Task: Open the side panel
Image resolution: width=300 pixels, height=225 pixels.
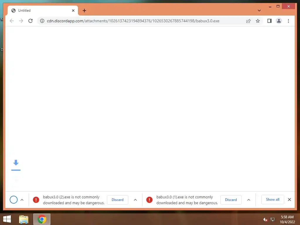Action: (270, 21)
